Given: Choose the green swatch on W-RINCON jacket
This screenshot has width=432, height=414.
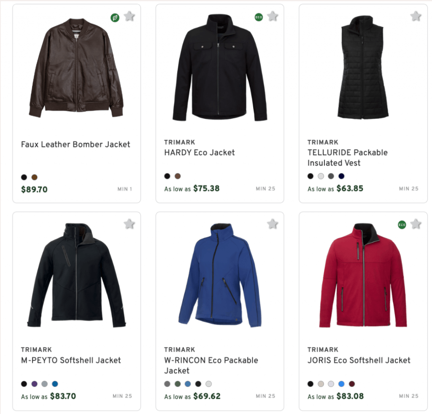Looking at the screenshot, I should (x=177, y=384).
